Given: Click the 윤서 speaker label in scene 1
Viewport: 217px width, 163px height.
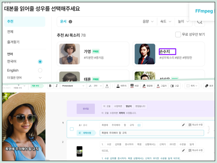Looking at the screenshot, I should [83, 125].
